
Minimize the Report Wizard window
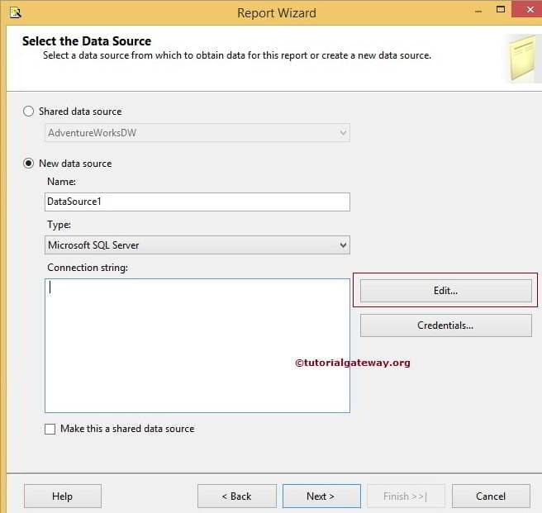[478, 11]
